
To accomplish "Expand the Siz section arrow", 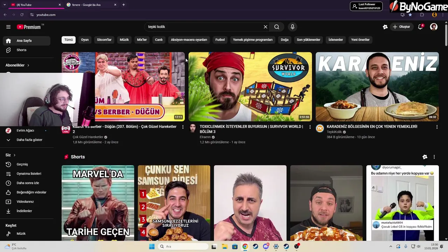I will (x=14, y=155).
